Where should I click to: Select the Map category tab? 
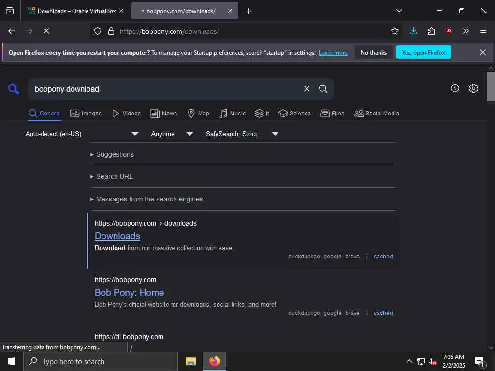coord(198,114)
